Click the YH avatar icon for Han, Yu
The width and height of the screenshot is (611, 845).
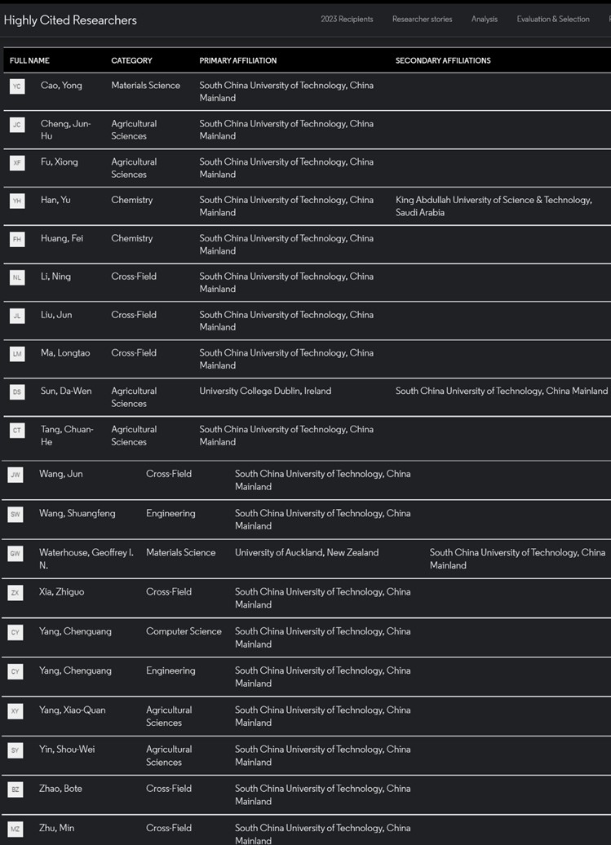pyautogui.click(x=17, y=201)
